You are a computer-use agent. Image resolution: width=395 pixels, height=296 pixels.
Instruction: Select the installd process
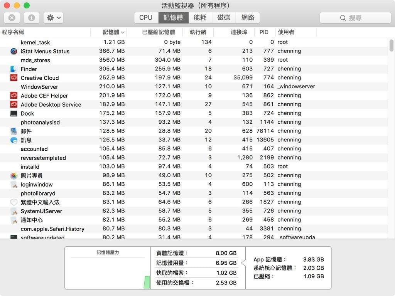pos(194,166)
